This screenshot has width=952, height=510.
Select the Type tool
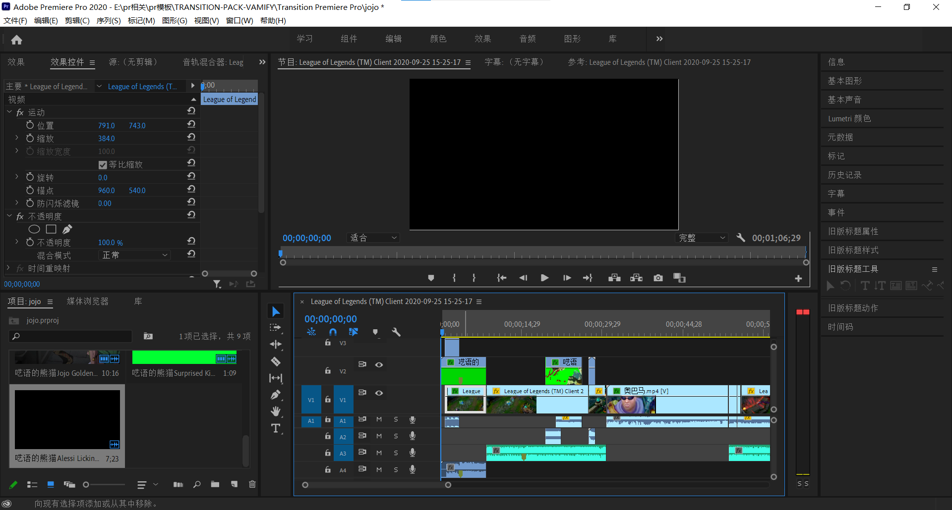point(276,428)
